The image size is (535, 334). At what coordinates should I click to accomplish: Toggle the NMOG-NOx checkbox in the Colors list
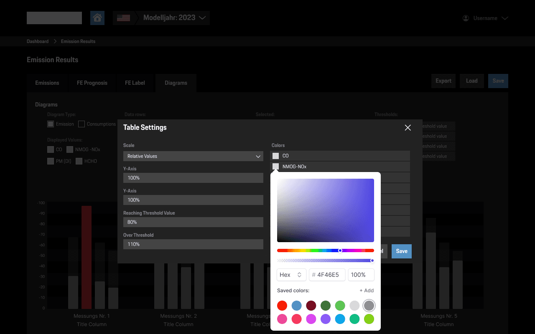tap(276, 166)
